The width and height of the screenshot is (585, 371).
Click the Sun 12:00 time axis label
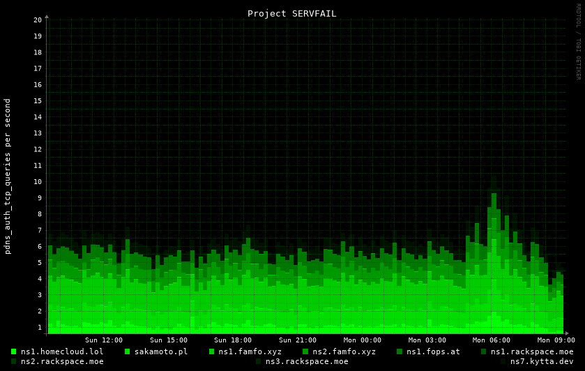point(104,340)
